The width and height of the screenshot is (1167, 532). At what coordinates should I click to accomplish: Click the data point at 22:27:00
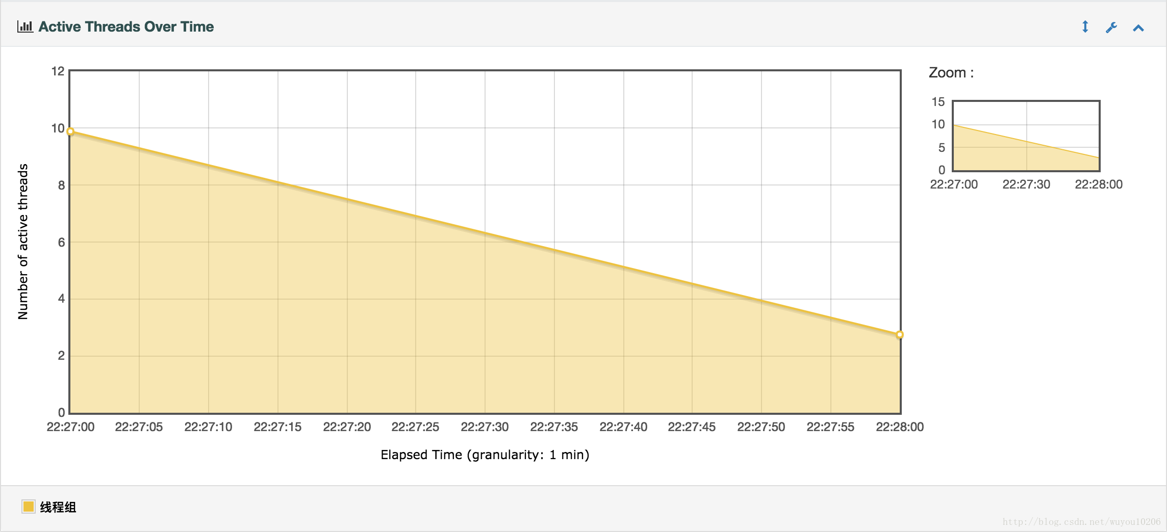[70, 131]
